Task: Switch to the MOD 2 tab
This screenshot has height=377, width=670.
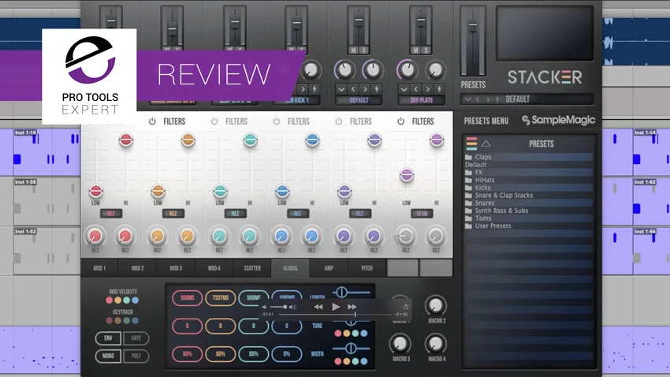Action: coord(138,268)
